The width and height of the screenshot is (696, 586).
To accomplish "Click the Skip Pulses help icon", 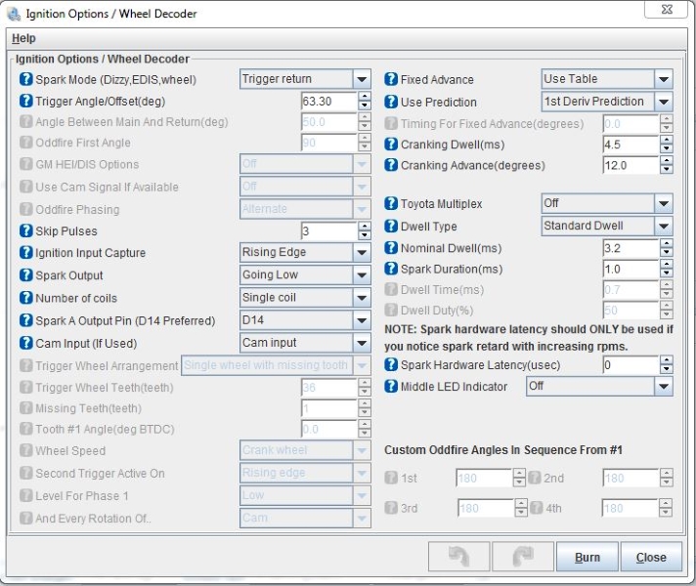I will click(26, 230).
